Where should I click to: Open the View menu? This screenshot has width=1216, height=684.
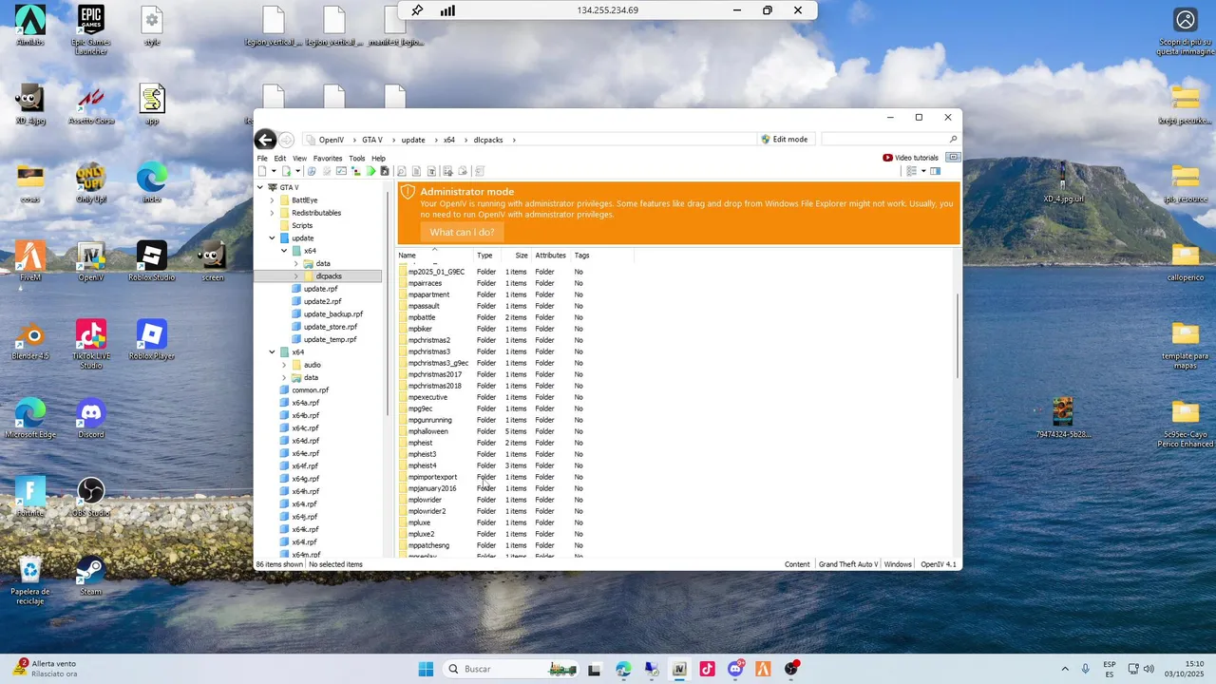299,159
